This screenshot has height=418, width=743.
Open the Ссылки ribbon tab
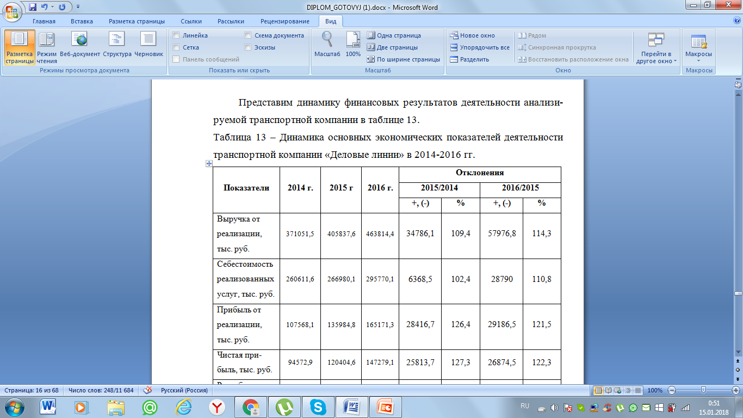pos(191,21)
